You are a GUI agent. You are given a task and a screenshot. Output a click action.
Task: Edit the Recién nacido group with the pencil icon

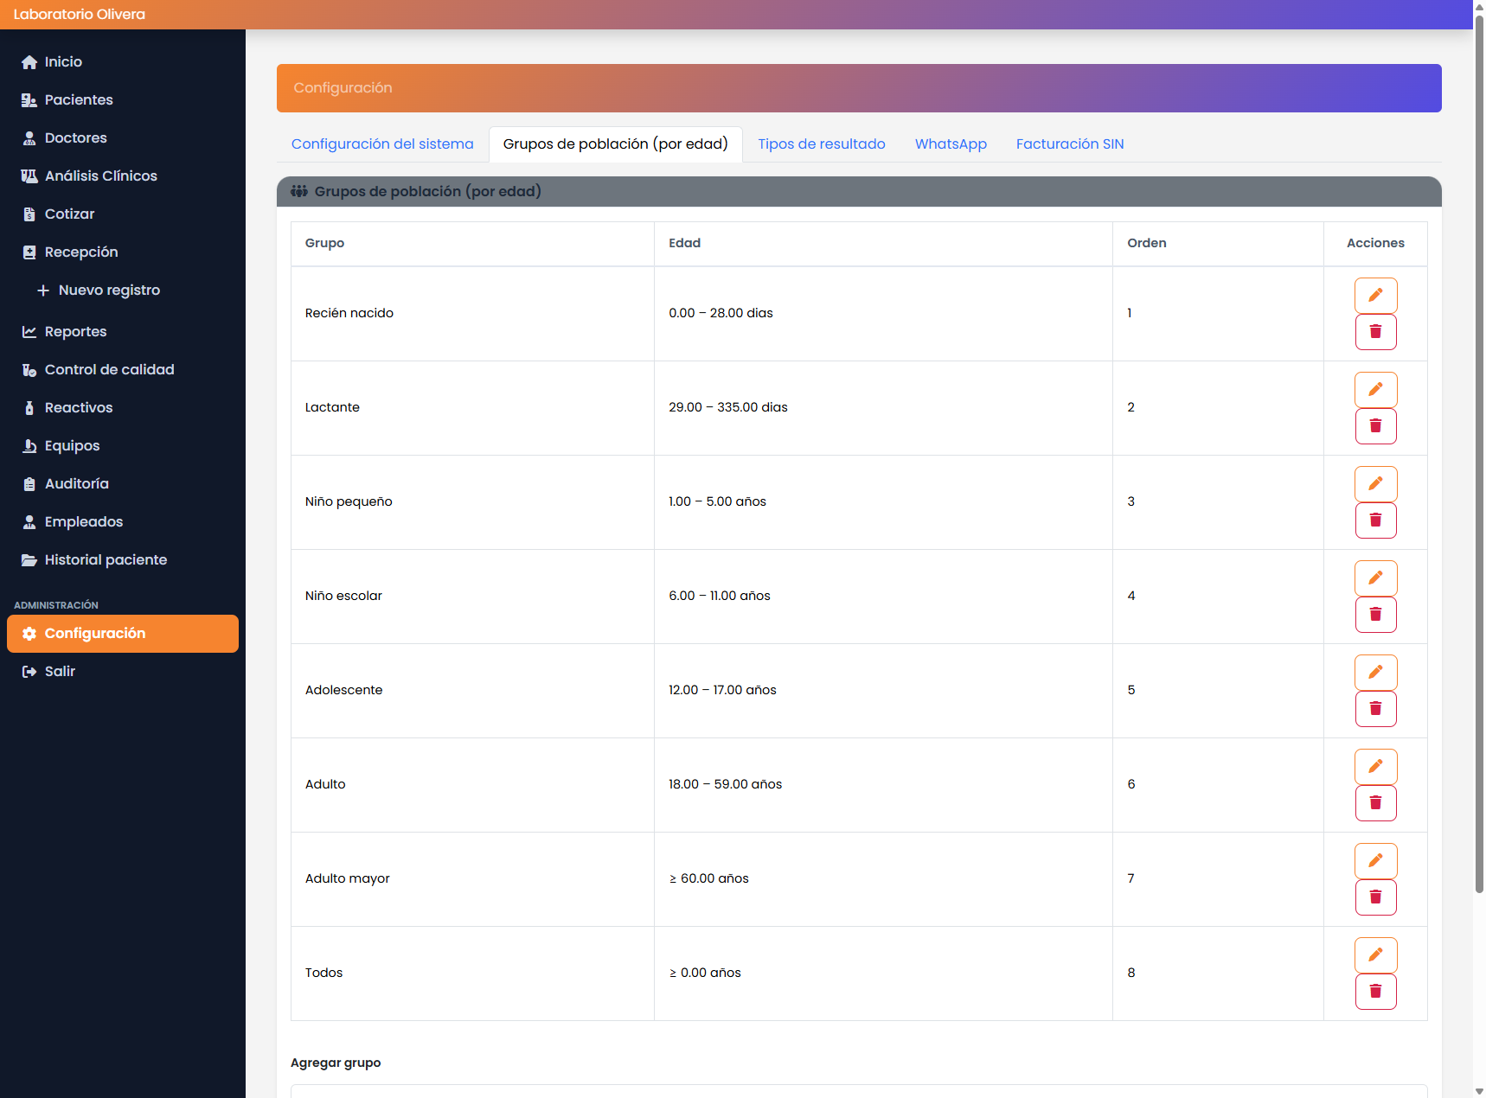point(1375,295)
